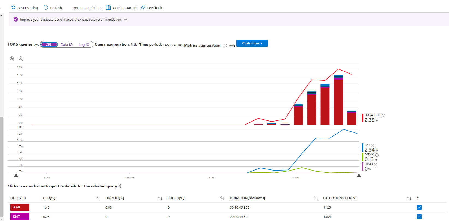This screenshot has width=449, height=221.
Task: Click the Refresh icon
Action: tap(46, 8)
